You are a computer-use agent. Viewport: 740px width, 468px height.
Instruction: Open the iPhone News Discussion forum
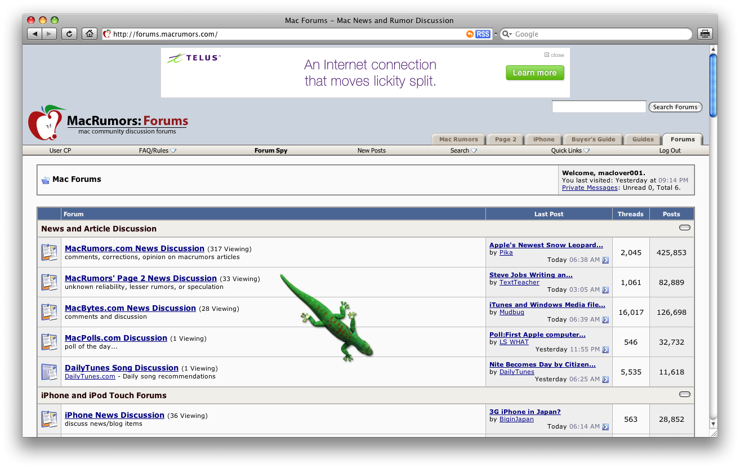[x=114, y=415]
